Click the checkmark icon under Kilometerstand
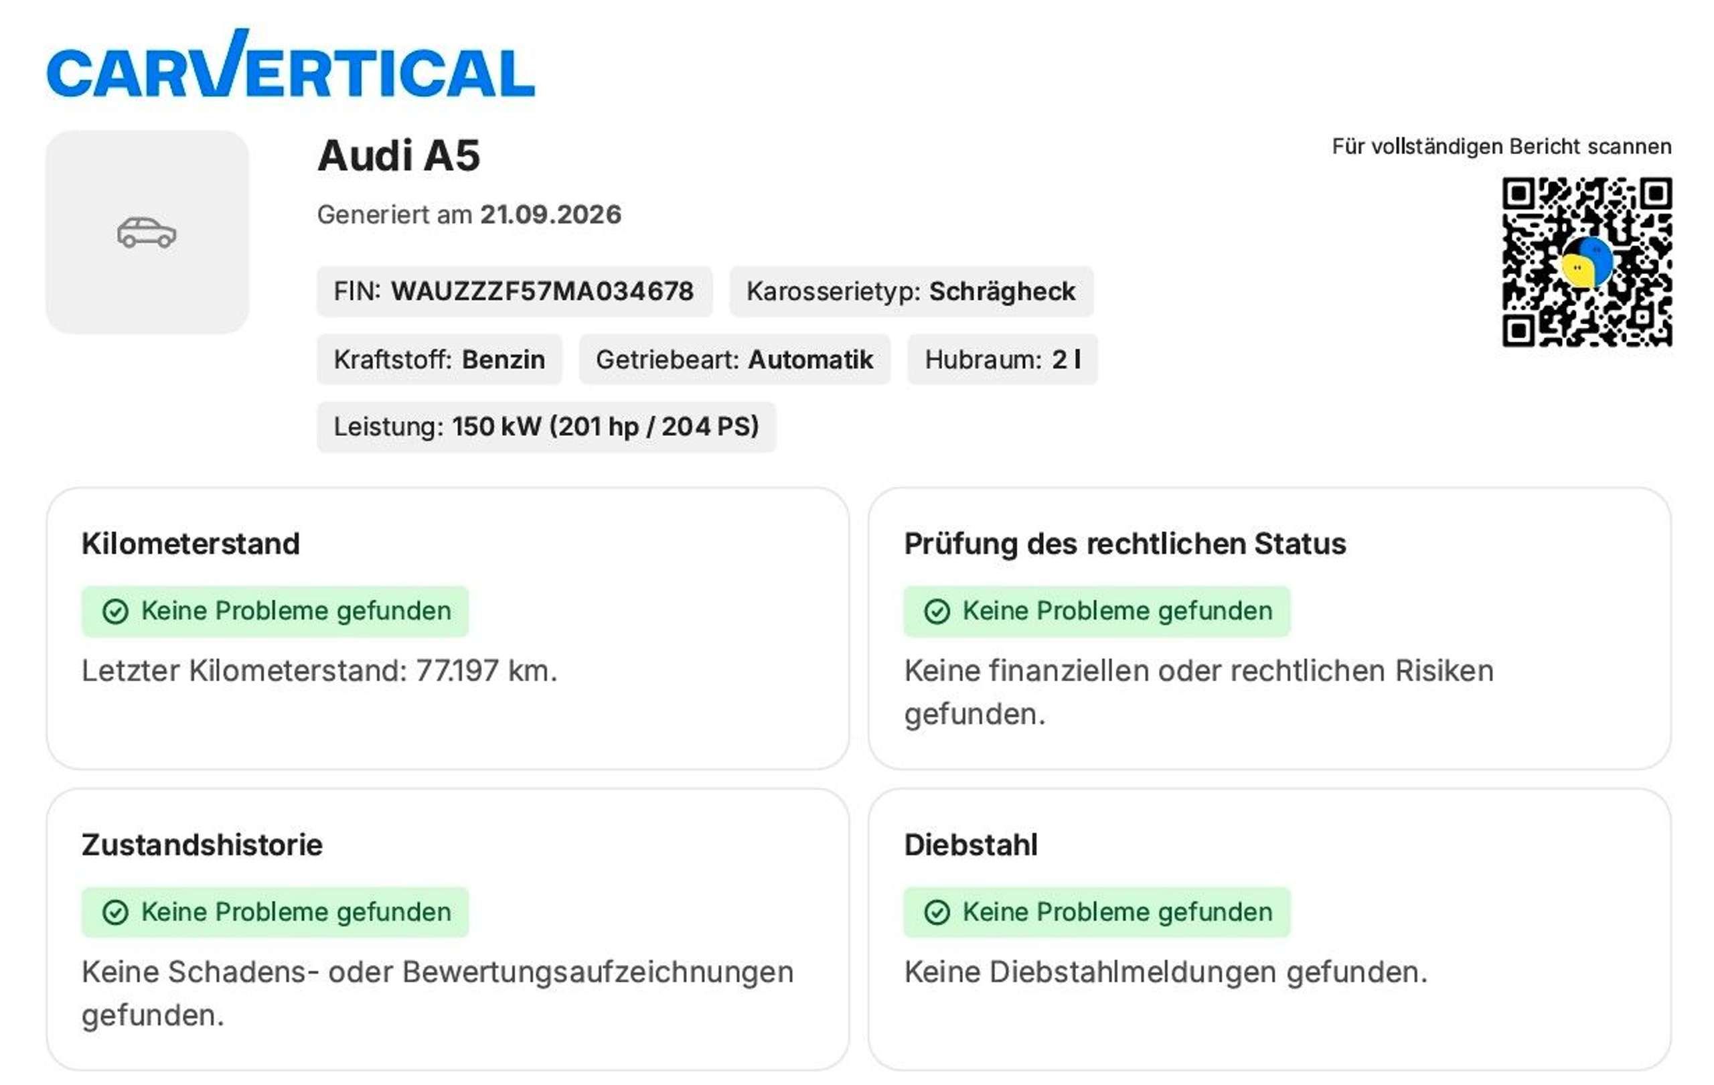The image size is (1714, 1085). coord(115,611)
